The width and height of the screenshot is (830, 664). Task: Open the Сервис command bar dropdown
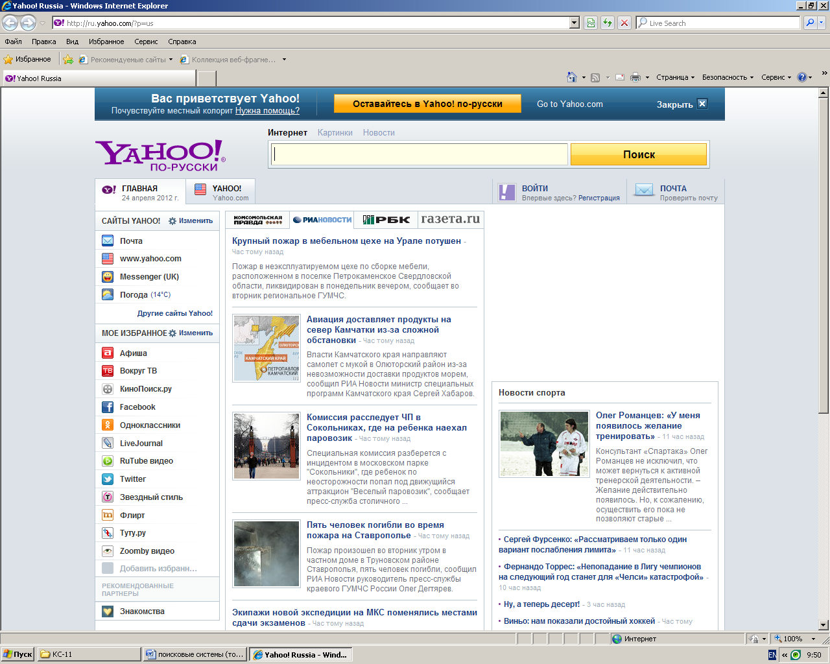point(776,77)
